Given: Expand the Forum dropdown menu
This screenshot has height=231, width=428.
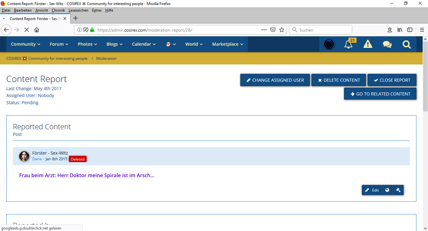Looking at the screenshot, I should coord(59,44).
